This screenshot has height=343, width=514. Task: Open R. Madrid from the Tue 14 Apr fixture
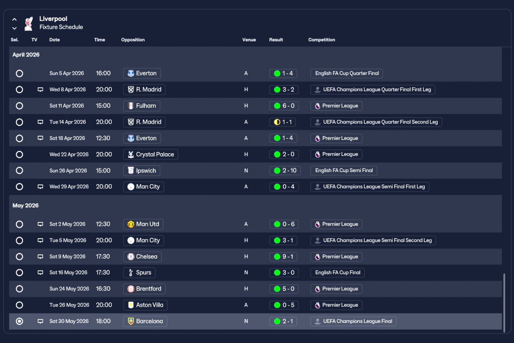click(x=144, y=122)
